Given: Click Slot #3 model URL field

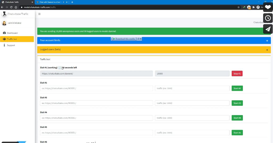Looking at the screenshot, I should (x=96, y=103).
